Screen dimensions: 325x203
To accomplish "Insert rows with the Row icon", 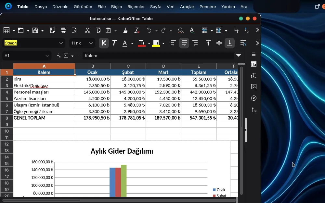I will [204, 30].
